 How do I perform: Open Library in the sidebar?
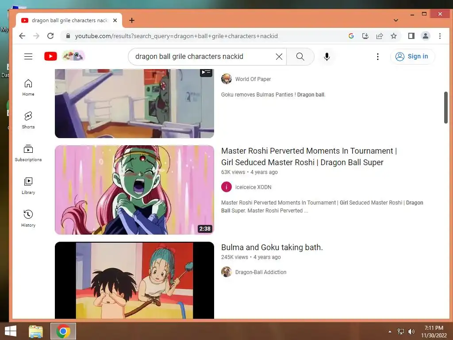point(28,186)
